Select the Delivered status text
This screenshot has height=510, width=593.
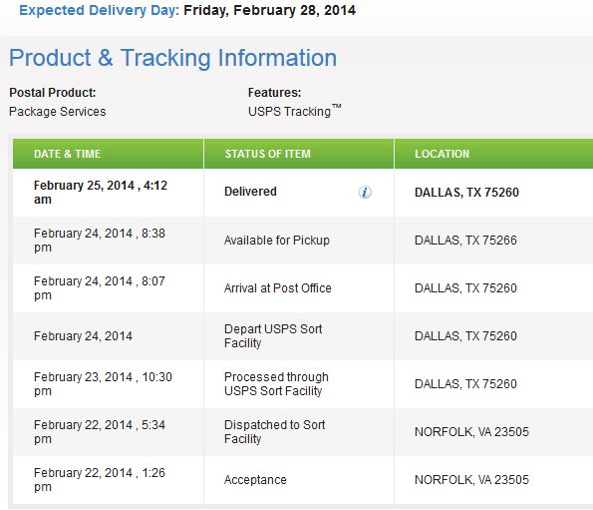click(250, 192)
